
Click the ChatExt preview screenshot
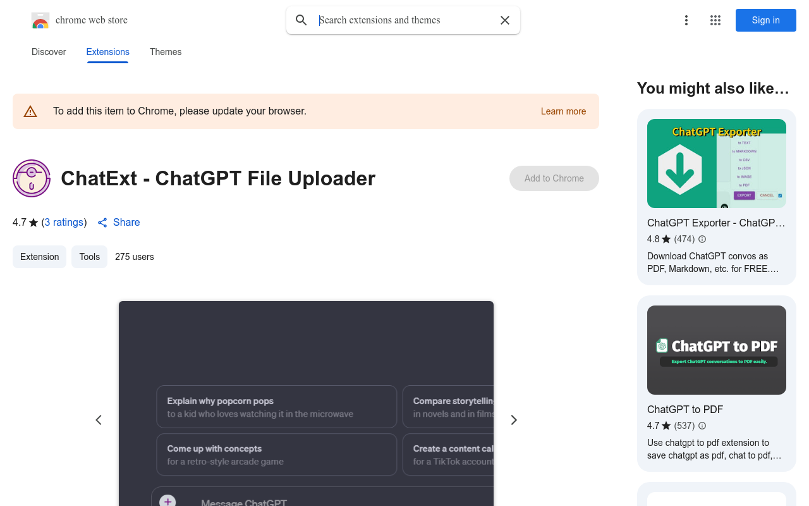tap(306, 404)
